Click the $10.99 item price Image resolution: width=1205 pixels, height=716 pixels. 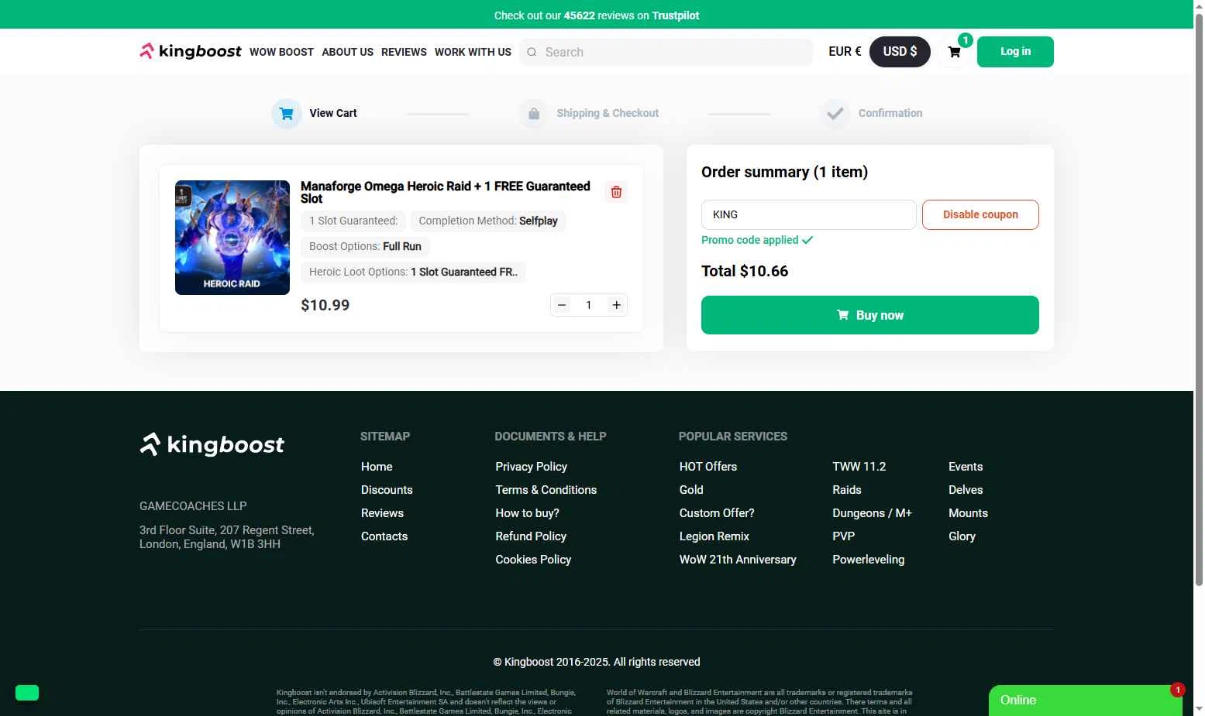325,305
